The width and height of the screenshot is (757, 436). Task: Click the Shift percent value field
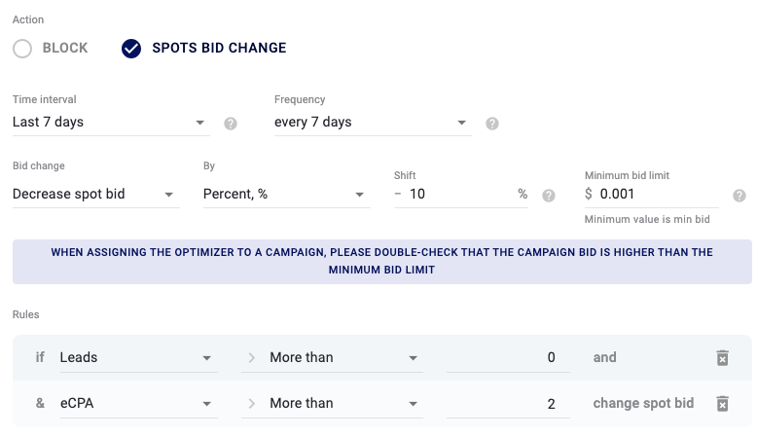(x=461, y=194)
